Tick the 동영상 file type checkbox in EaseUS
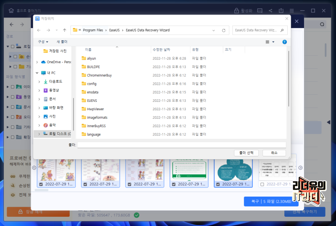This screenshot has width=336, height=226. click(13, 97)
